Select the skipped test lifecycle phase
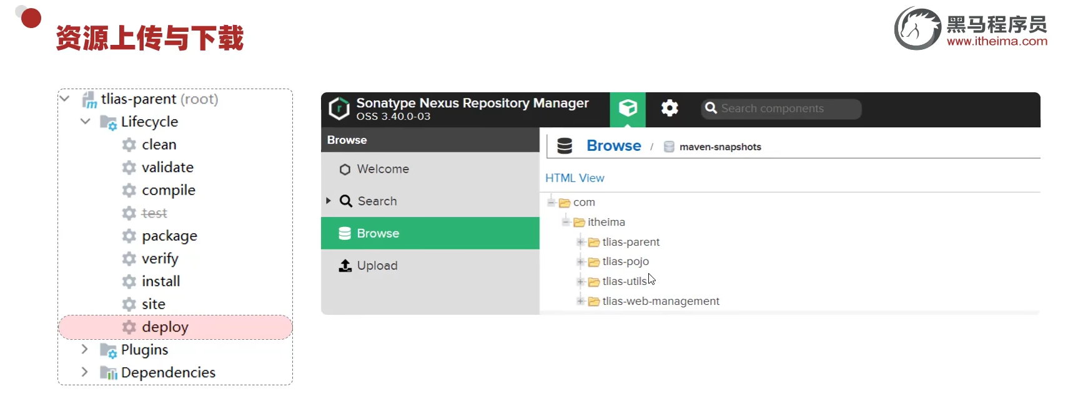 (x=154, y=213)
